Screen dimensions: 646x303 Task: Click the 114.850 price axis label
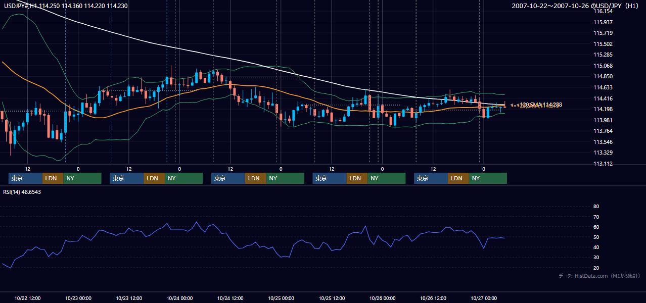[603, 76]
